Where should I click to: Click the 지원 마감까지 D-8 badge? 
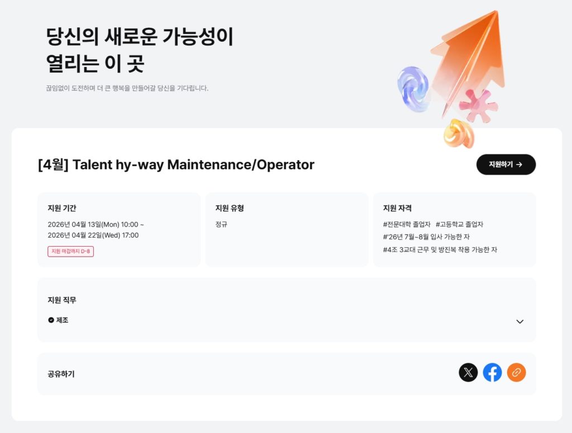point(70,252)
